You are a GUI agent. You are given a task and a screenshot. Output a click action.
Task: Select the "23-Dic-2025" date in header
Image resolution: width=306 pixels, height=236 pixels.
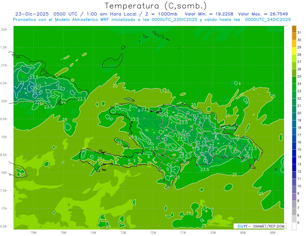[32, 14]
